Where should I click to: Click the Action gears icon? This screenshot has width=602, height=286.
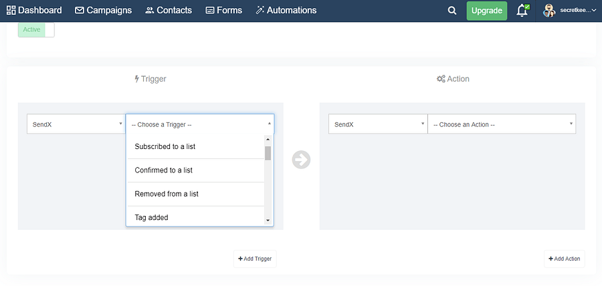441,79
